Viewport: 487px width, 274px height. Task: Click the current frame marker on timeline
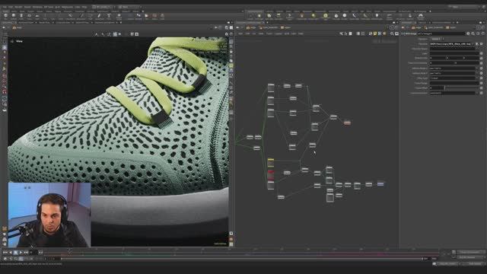pyautogui.click(x=69, y=250)
